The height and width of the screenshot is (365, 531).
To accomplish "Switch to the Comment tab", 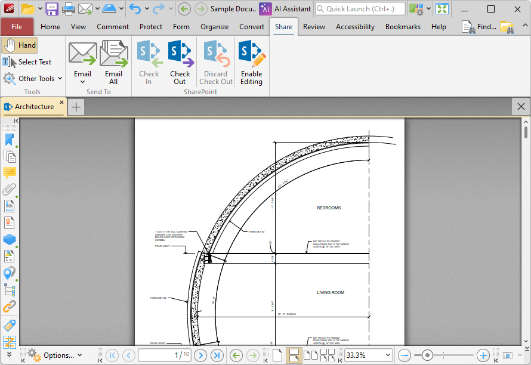I will coord(113,27).
